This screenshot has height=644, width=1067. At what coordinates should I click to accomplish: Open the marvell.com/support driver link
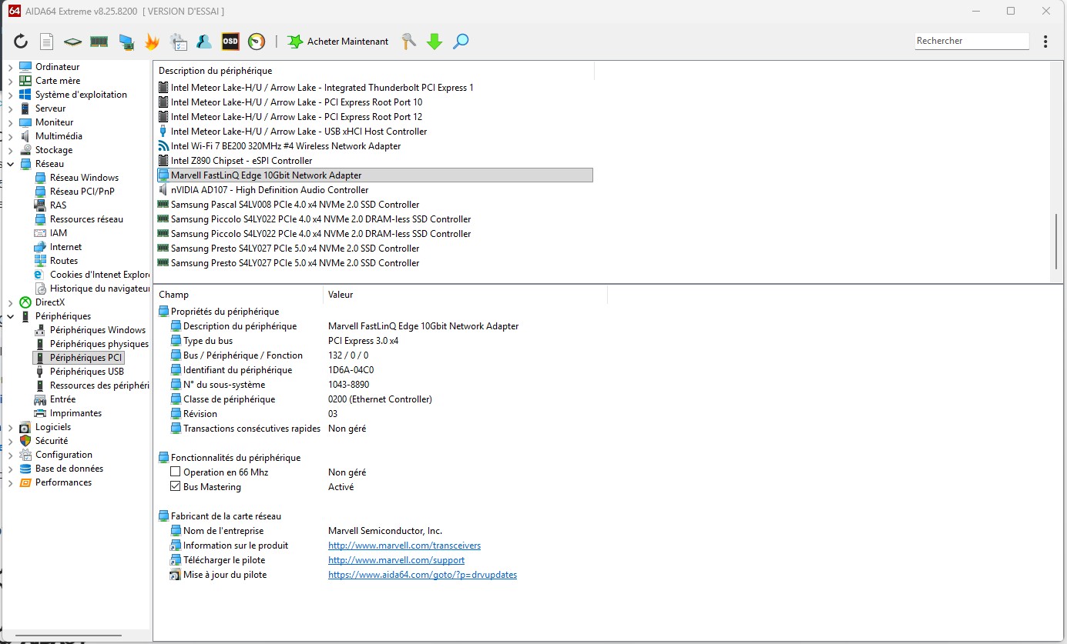click(396, 560)
